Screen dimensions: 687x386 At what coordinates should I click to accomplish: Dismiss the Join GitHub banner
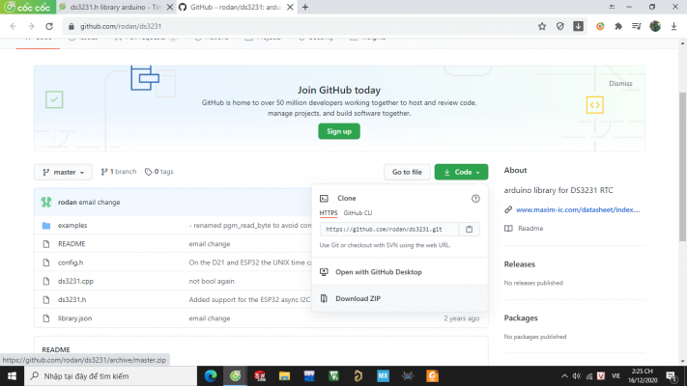point(620,84)
